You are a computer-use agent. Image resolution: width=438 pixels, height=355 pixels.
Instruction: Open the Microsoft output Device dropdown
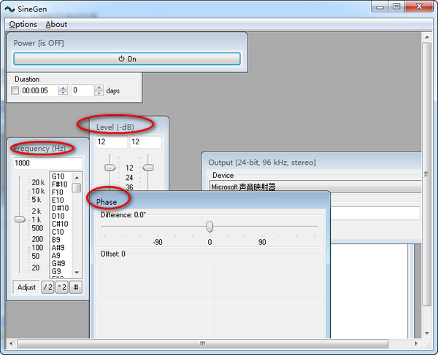click(x=315, y=187)
